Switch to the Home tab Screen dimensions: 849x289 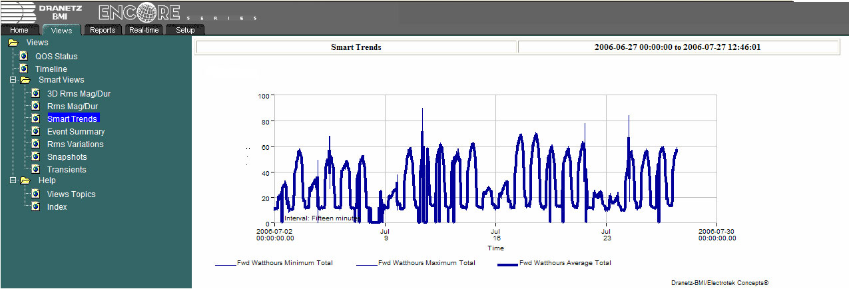click(x=19, y=30)
